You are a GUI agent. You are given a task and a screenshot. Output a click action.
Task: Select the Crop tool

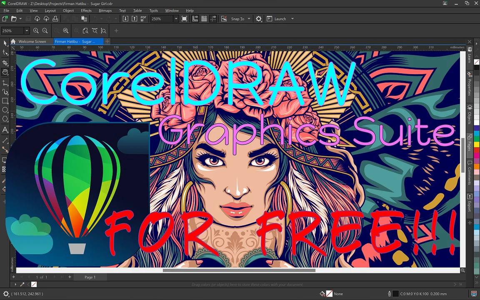click(x=5, y=63)
